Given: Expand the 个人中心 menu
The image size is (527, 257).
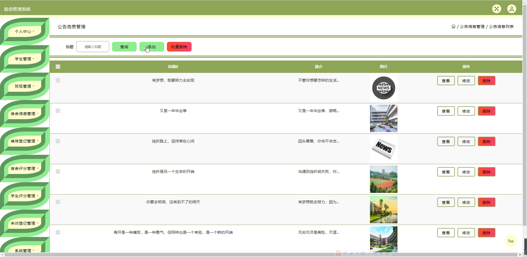Looking at the screenshot, I should click(24, 32).
